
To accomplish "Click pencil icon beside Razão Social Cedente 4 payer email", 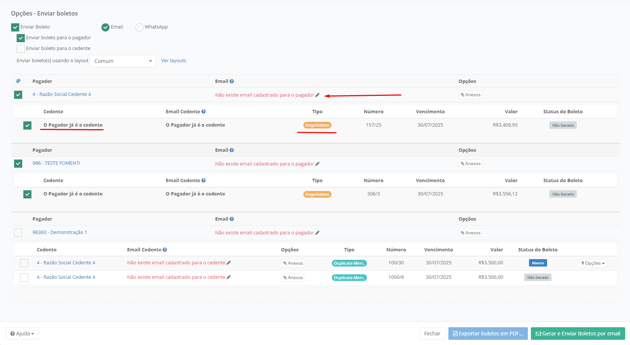I will pos(317,95).
